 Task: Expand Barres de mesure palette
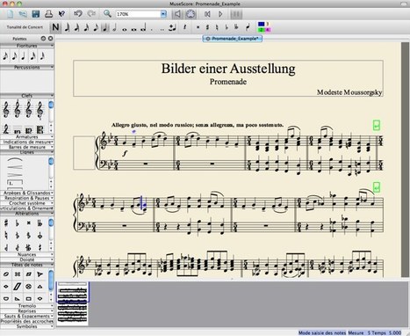[27, 147]
